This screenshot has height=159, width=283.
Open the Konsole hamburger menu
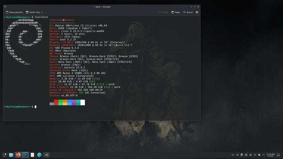tap(197, 12)
